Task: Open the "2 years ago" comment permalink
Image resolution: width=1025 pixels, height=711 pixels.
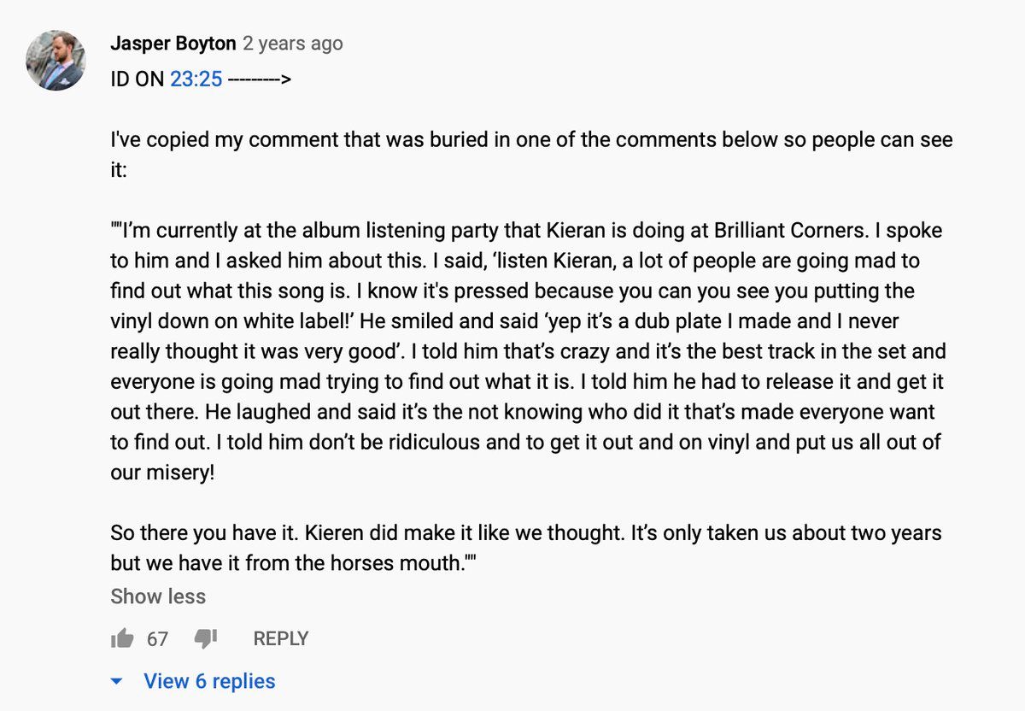Action: coord(293,44)
